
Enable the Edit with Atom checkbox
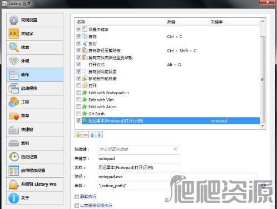point(78,106)
